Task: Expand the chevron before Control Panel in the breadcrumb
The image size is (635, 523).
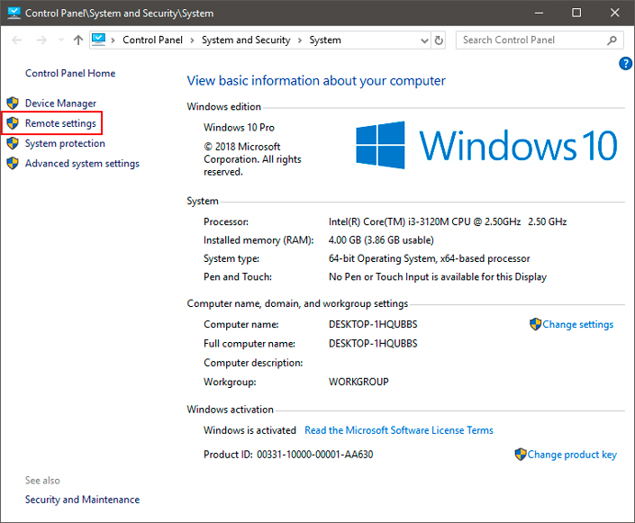Action: 113,41
